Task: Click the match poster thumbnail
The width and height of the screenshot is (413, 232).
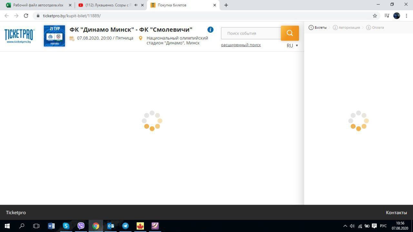Action: (x=54, y=36)
